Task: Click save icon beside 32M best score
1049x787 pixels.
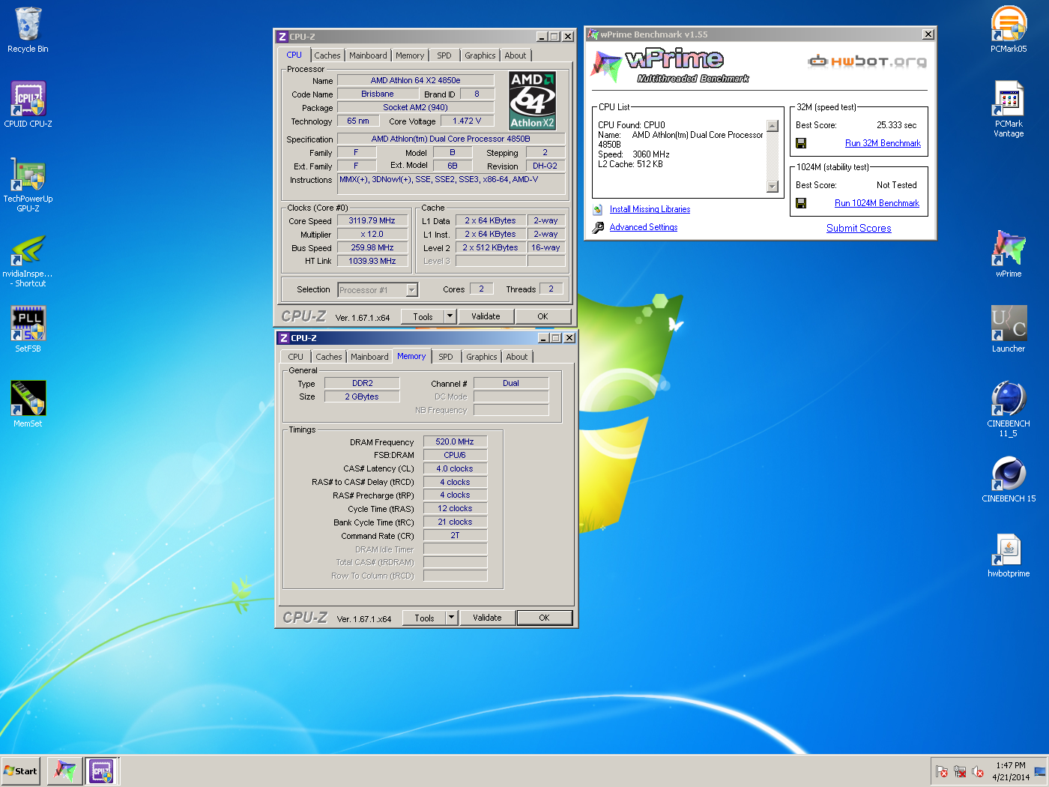Action: point(801,143)
